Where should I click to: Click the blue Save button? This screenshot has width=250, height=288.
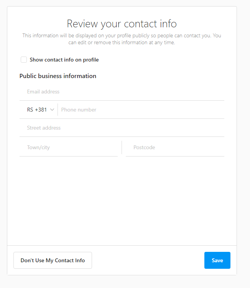pyautogui.click(x=217, y=260)
